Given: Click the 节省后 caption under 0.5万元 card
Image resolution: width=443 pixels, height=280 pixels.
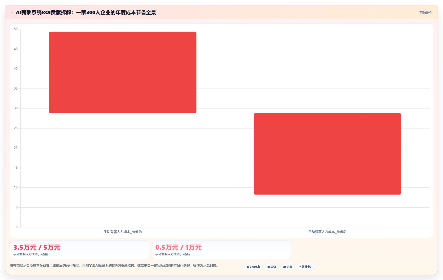Looking at the screenshot, I should pyautogui.click(x=173, y=254).
